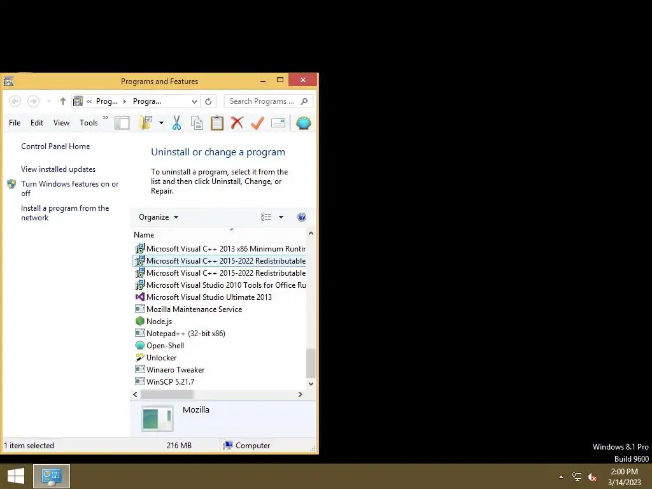This screenshot has height=489, width=652.
Task: Click the Visual Studio Ultimate purple icon
Action: pyautogui.click(x=140, y=297)
